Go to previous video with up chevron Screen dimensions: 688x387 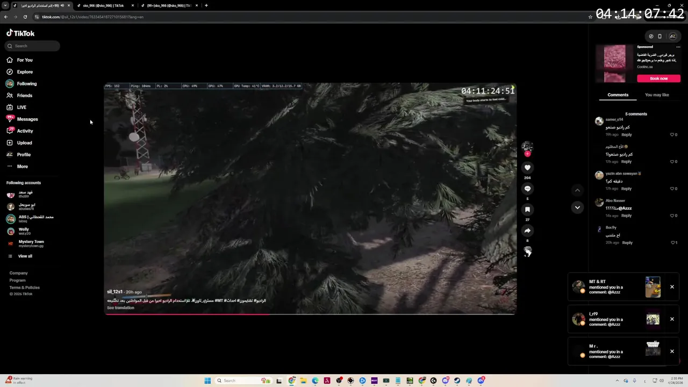(x=577, y=190)
